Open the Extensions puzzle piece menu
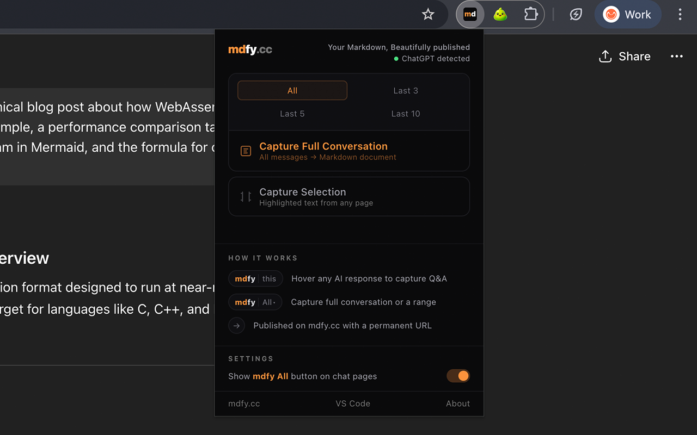This screenshot has height=435, width=697. pyautogui.click(x=530, y=15)
